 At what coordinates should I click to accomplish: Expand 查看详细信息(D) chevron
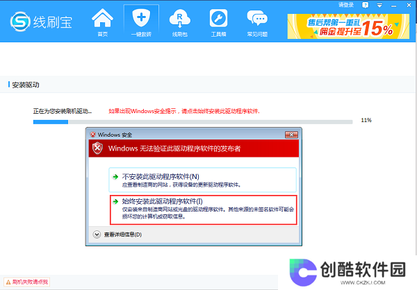97,234
